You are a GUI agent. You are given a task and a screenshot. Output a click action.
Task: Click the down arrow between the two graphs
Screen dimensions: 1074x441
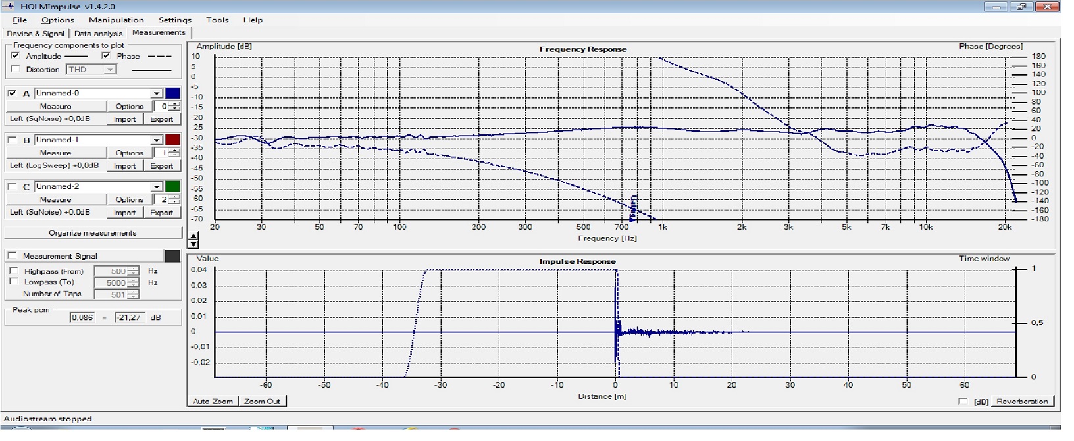193,244
